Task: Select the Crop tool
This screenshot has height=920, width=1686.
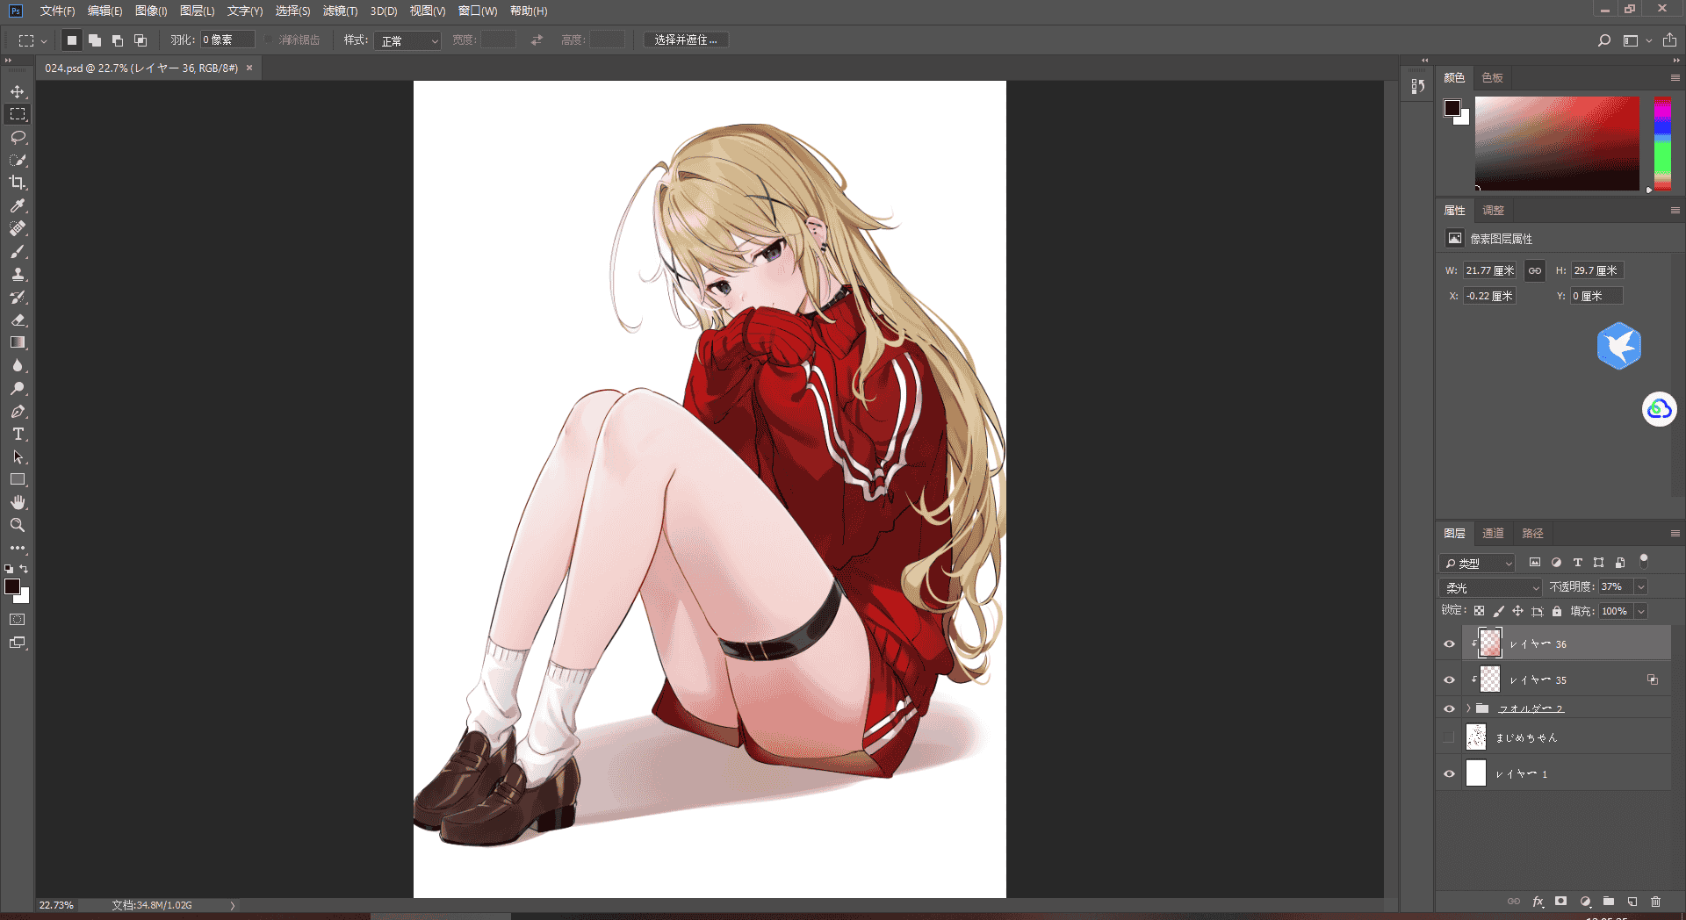Action: click(18, 183)
